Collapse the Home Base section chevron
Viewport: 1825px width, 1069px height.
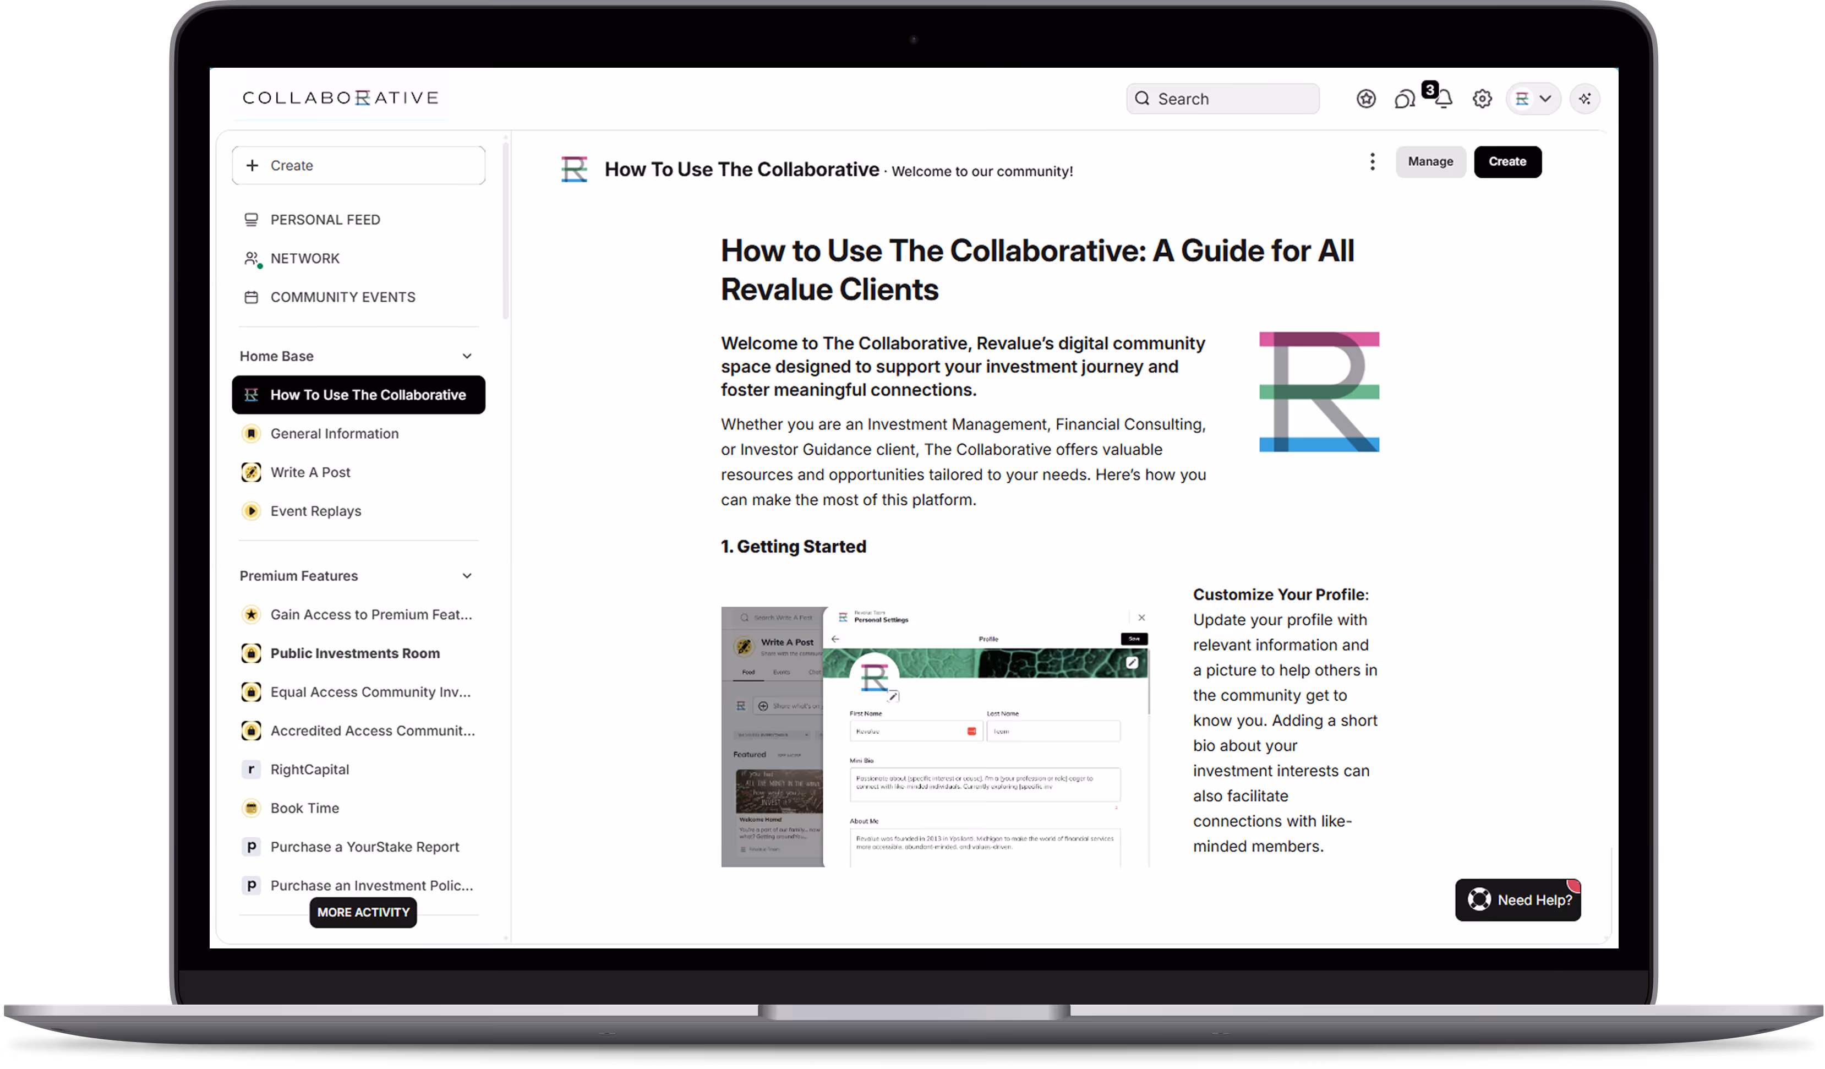tap(467, 356)
